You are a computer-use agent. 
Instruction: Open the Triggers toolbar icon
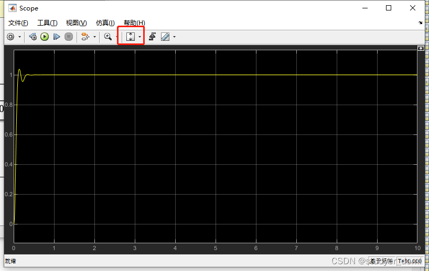point(153,37)
